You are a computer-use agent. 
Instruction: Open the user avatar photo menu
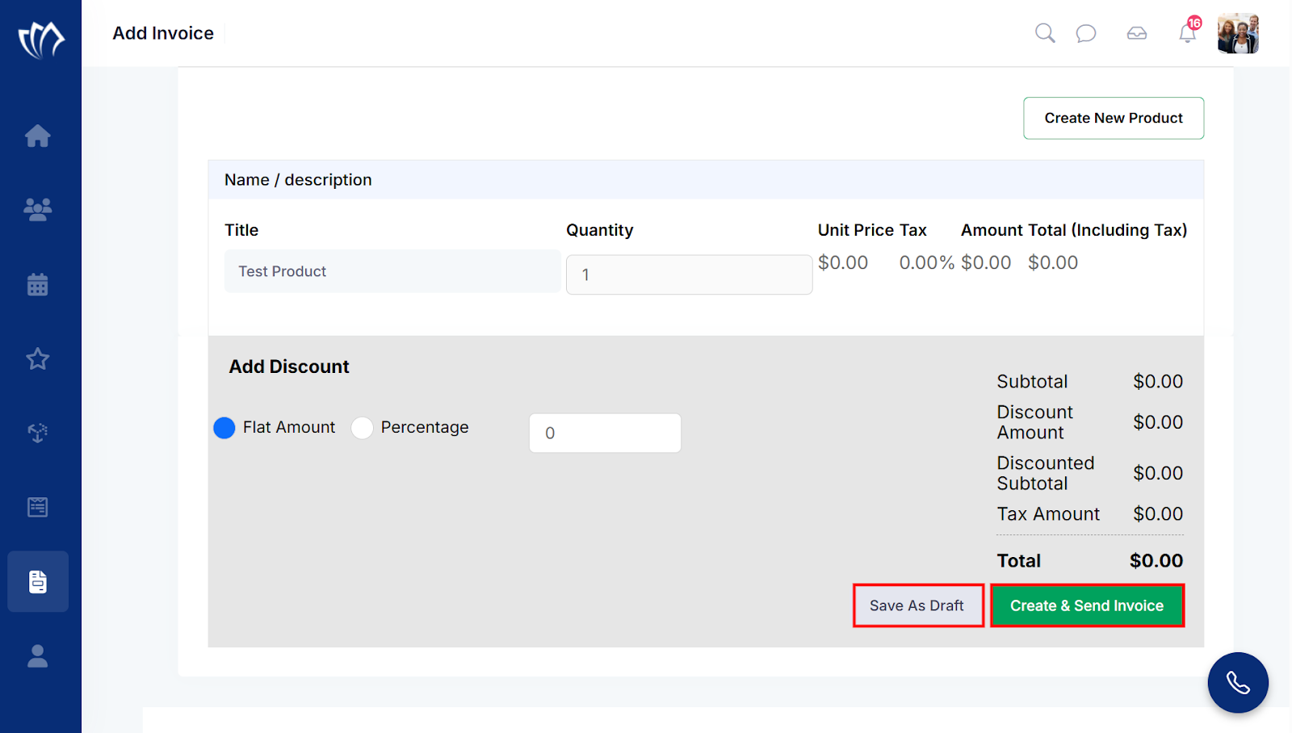tap(1238, 33)
